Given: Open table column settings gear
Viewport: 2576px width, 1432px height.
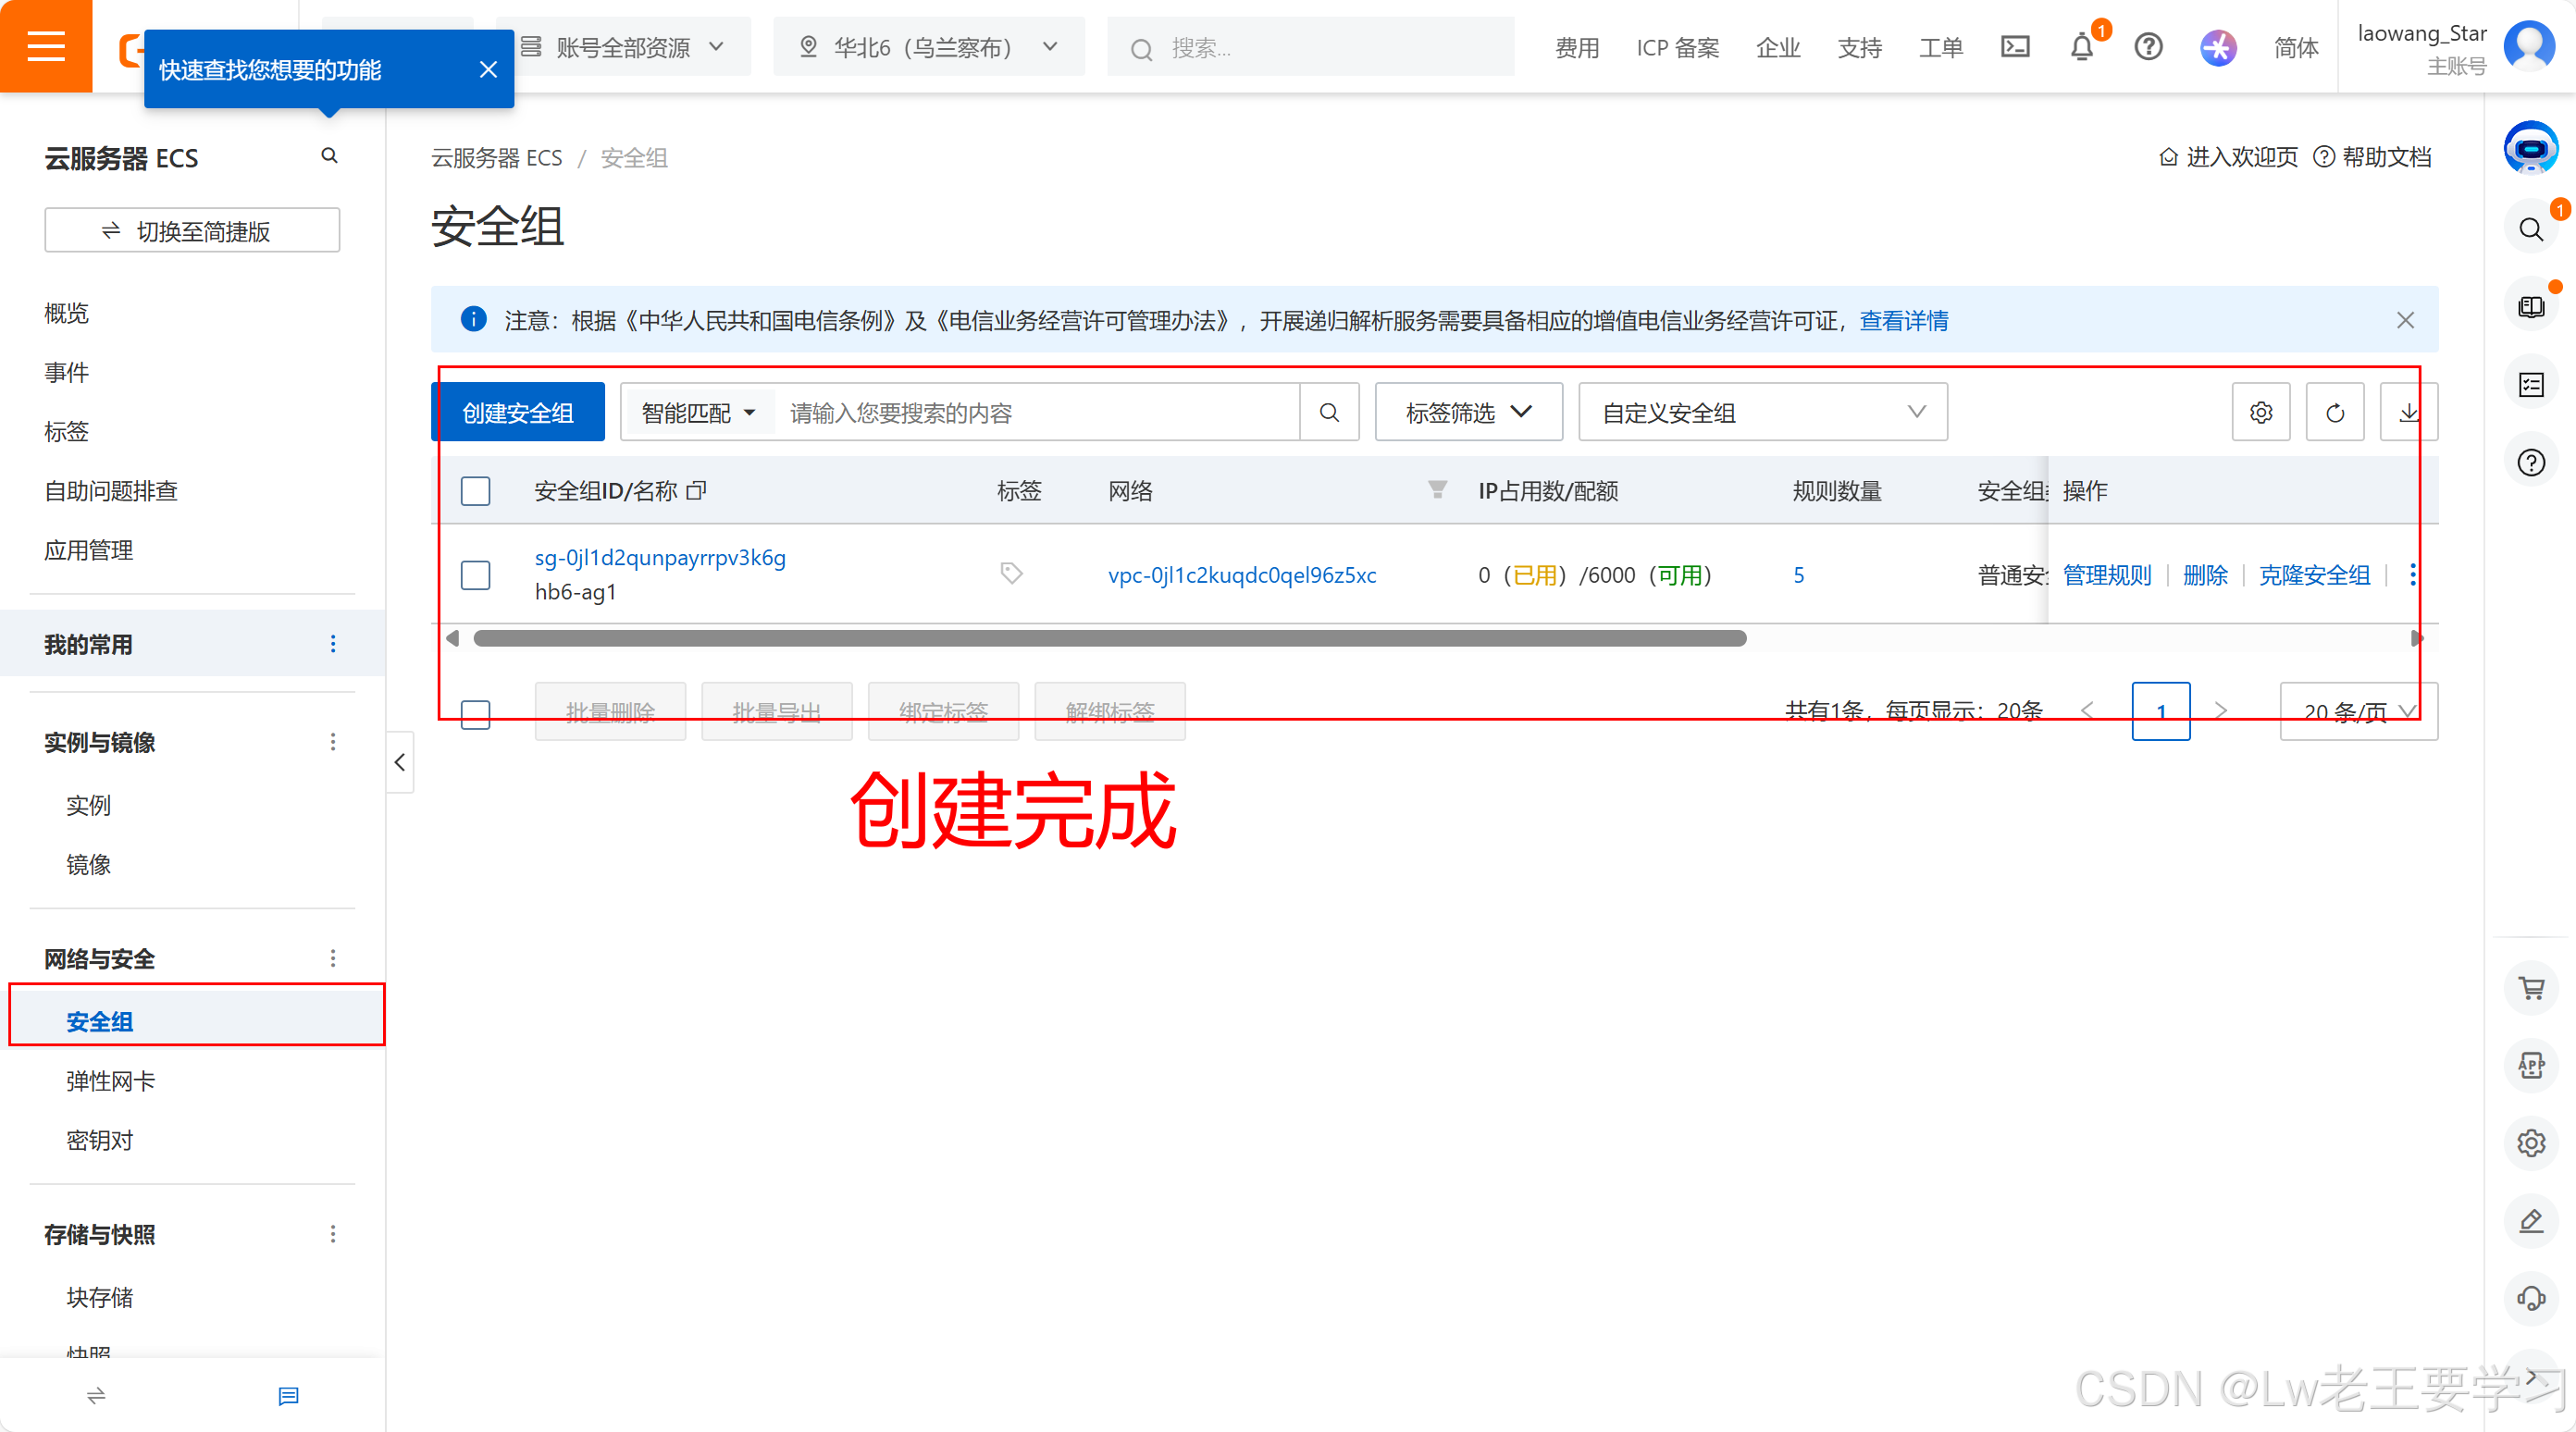Looking at the screenshot, I should (x=2261, y=412).
